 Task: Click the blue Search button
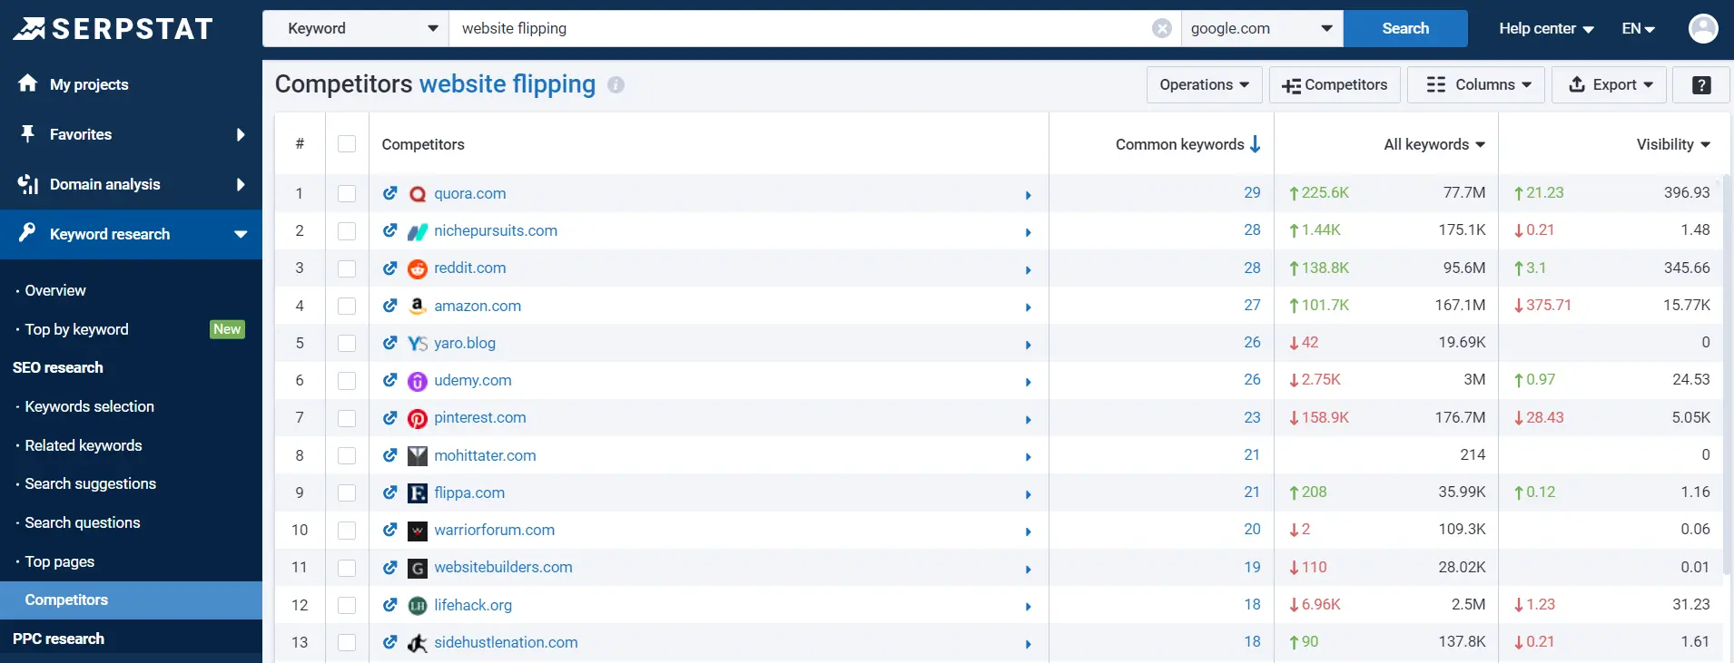[1405, 28]
